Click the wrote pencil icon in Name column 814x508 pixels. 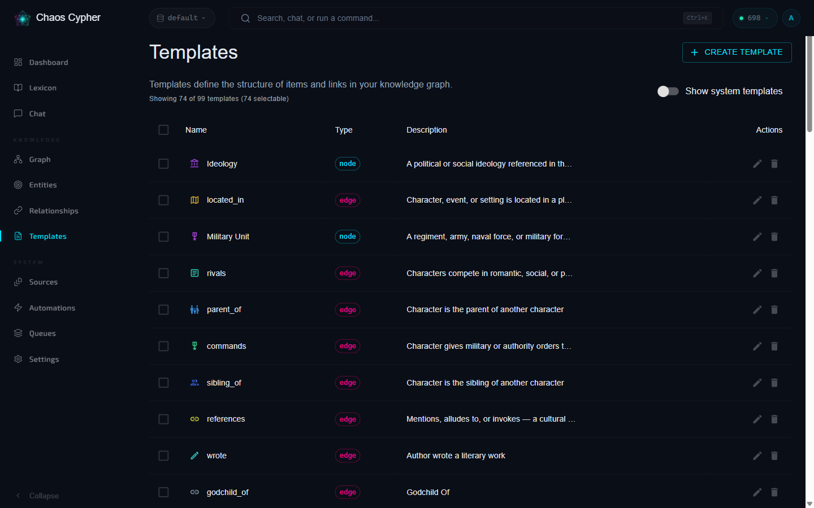click(194, 456)
